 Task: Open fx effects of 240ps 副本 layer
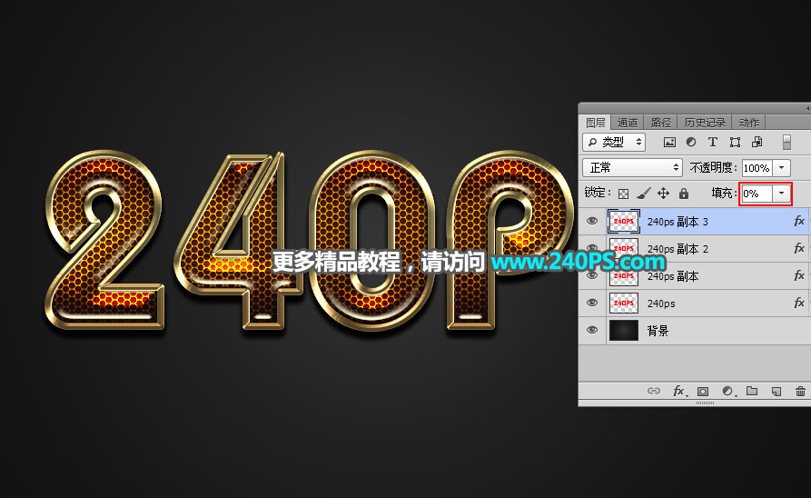(799, 275)
